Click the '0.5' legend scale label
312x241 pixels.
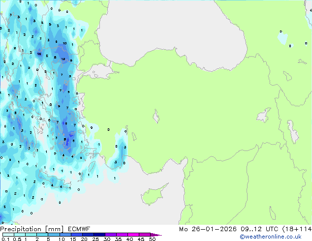[17, 239]
